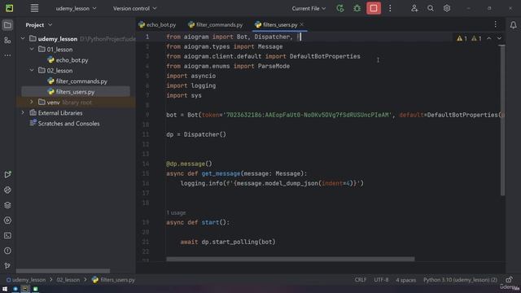Click the second warning indicator
This screenshot has height=293, width=521.
click(476, 38)
